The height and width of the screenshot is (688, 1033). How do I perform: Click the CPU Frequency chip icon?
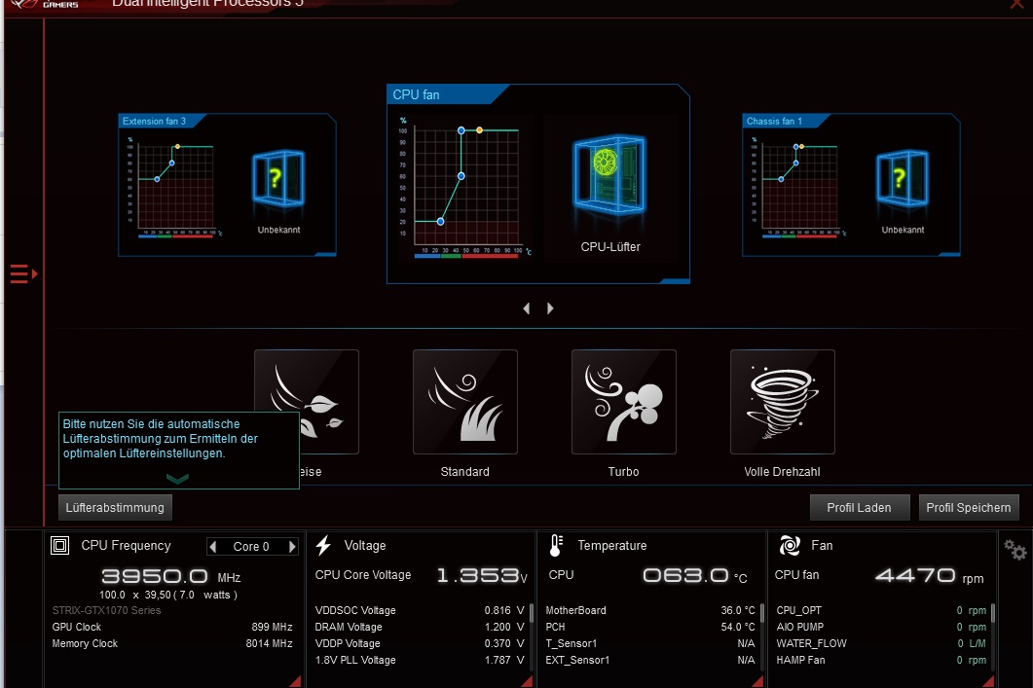[x=60, y=545]
